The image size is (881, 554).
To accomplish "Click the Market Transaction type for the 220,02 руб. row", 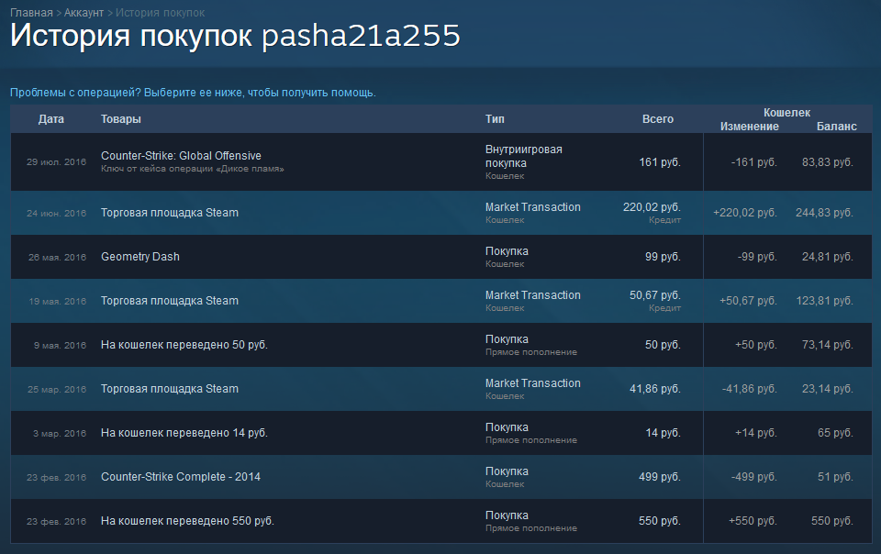I will pyautogui.click(x=532, y=207).
